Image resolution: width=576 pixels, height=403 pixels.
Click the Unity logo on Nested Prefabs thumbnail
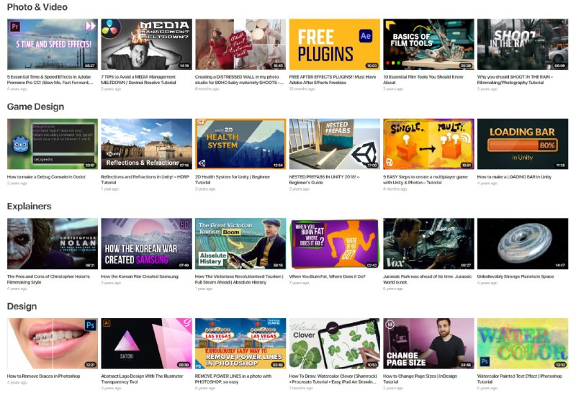pyautogui.click(x=360, y=153)
